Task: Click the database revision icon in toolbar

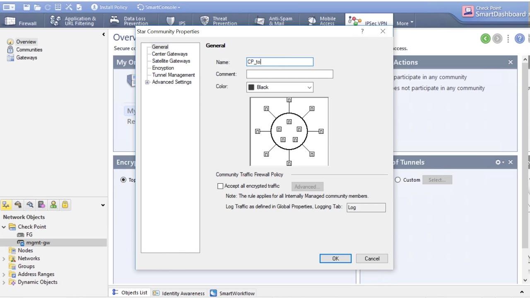Action: (58, 7)
